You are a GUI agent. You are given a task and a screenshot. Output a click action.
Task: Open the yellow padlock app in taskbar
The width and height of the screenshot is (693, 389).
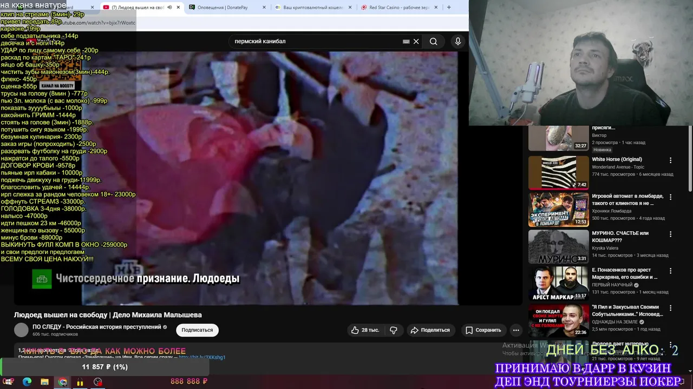pyautogui.click(x=80, y=382)
